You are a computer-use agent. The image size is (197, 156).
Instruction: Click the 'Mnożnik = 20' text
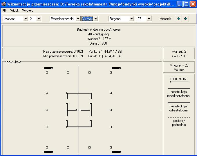click(x=179, y=65)
